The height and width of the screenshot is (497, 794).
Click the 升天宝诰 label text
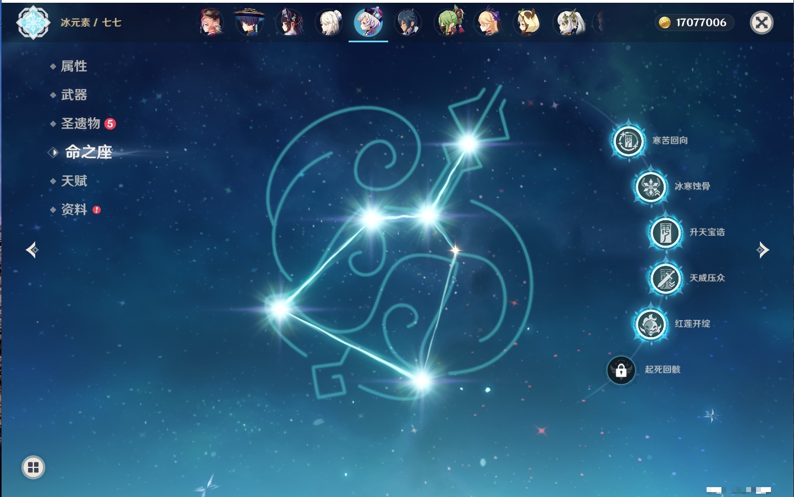click(x=707, y=232)
